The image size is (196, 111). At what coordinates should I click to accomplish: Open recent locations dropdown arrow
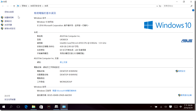click(11, 6)
